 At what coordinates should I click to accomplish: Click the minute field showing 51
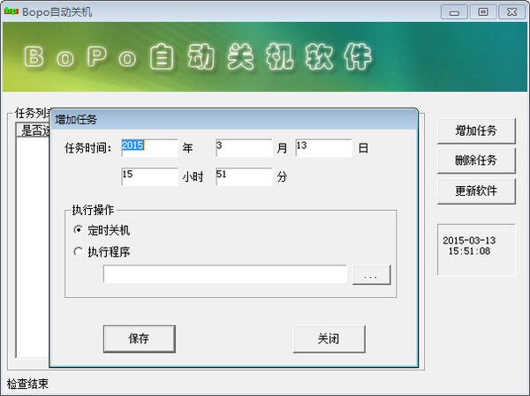(x=244, y=176)
